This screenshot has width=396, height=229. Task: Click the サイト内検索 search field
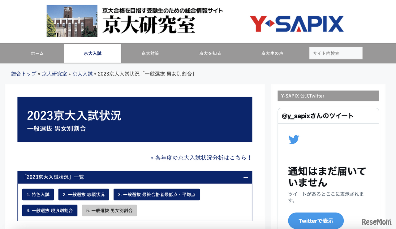click(336, 53)
